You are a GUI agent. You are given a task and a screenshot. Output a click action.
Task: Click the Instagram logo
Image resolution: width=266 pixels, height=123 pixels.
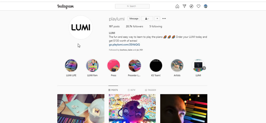click(x=65, y=6)
